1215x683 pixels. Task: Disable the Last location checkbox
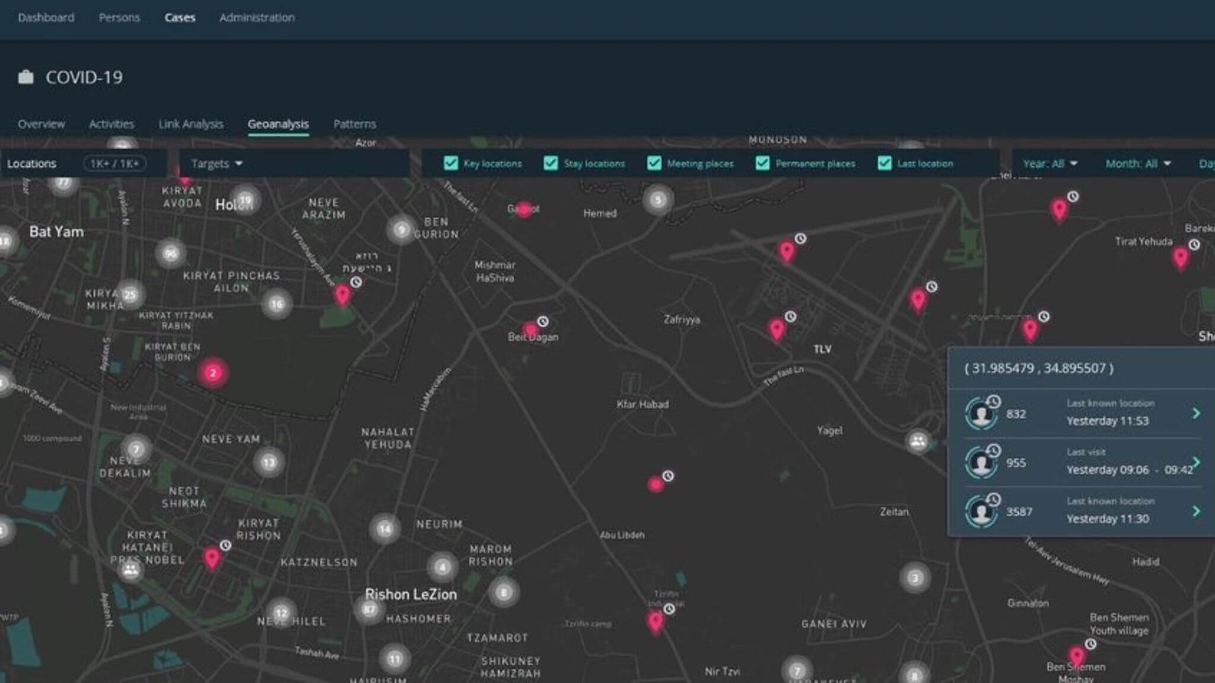[884, 164]
